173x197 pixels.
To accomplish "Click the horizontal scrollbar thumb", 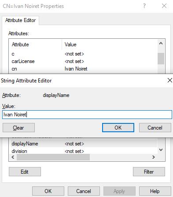I will [x=53, y=157].
